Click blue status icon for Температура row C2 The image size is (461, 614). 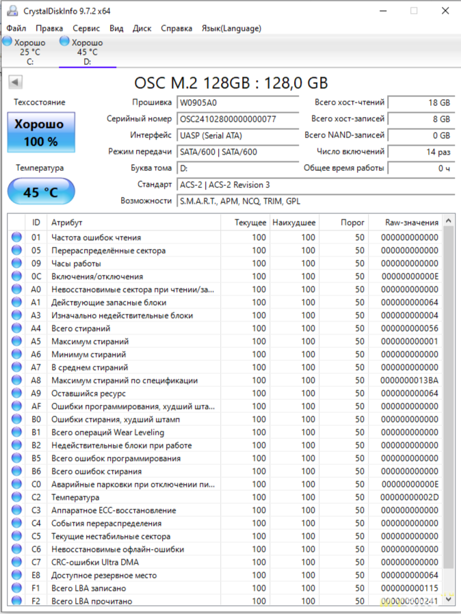[x=17, y=498]
